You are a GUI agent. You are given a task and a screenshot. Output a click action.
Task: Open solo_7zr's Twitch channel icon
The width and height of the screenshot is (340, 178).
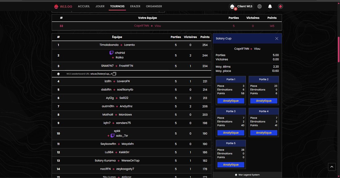tap(112, 136)
